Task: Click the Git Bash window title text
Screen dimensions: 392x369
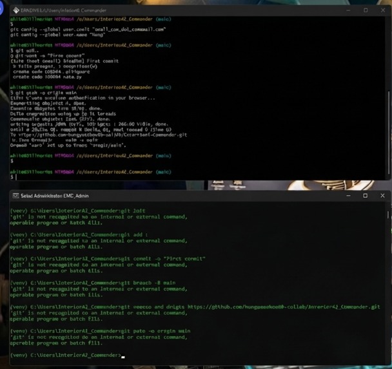Action: (x=63, y=10)
